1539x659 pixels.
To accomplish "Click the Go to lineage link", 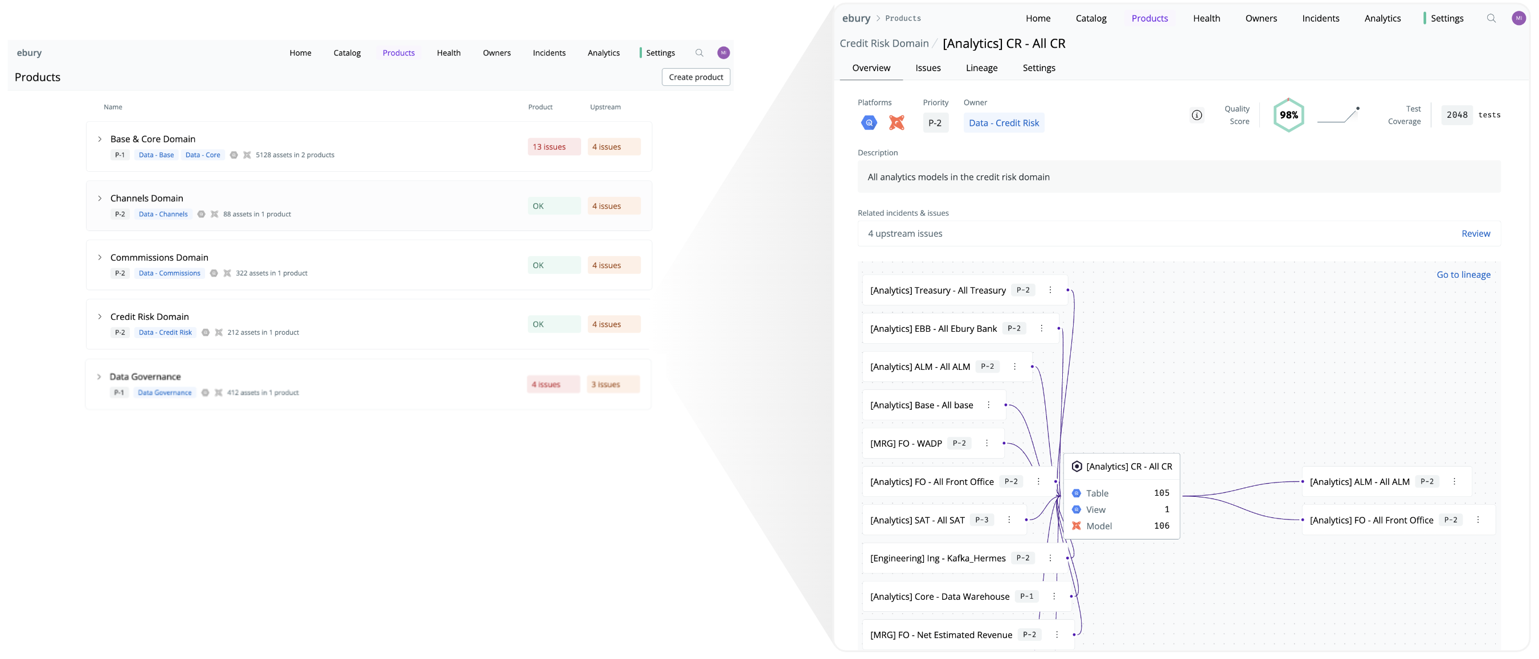I will 1463,274.
